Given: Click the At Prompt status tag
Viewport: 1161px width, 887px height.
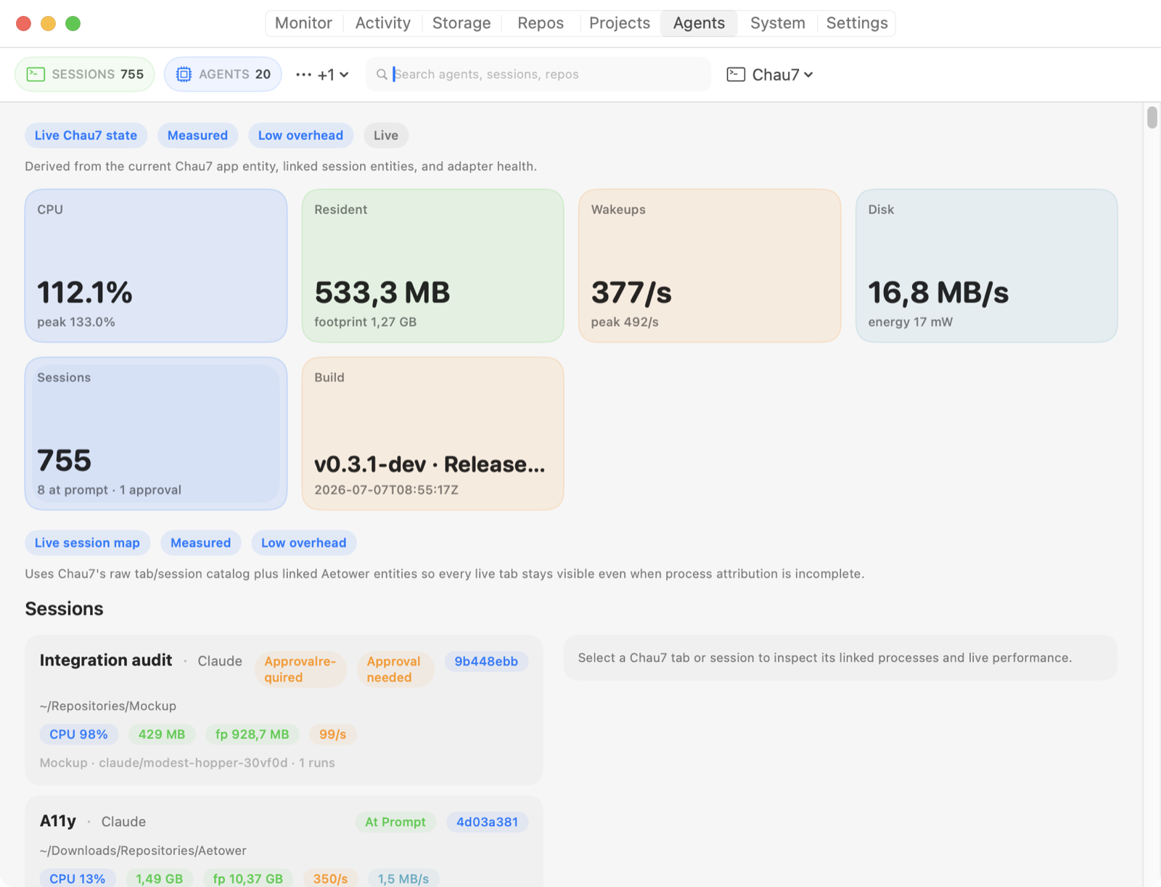Looking at the screenshot, I should (x=395, y=822).
